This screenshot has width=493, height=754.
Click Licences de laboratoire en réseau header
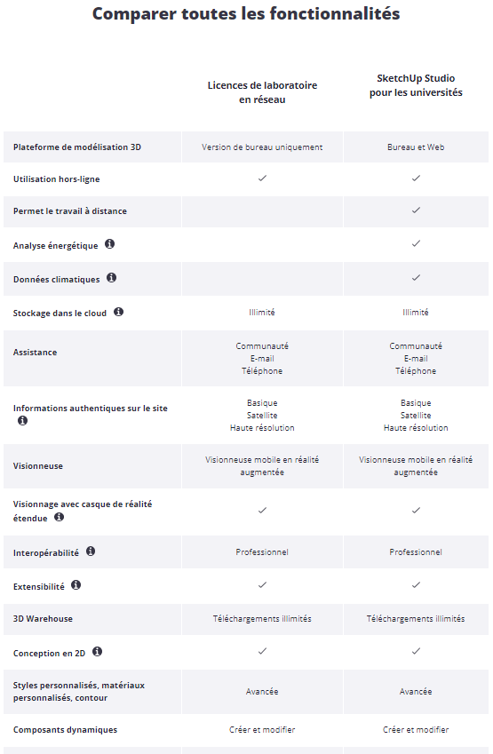pos(262,92)
